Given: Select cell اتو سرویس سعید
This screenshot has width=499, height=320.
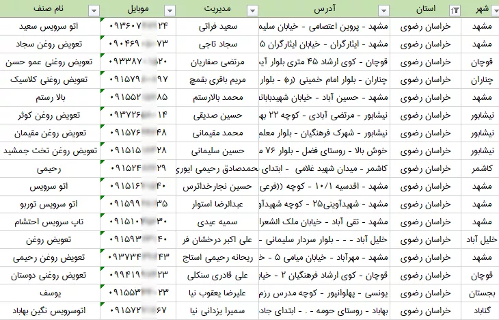Looking at the screenshot, I should (50, 27).
